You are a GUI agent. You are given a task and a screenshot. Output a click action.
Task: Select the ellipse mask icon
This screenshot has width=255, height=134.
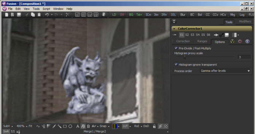(70, 126)
